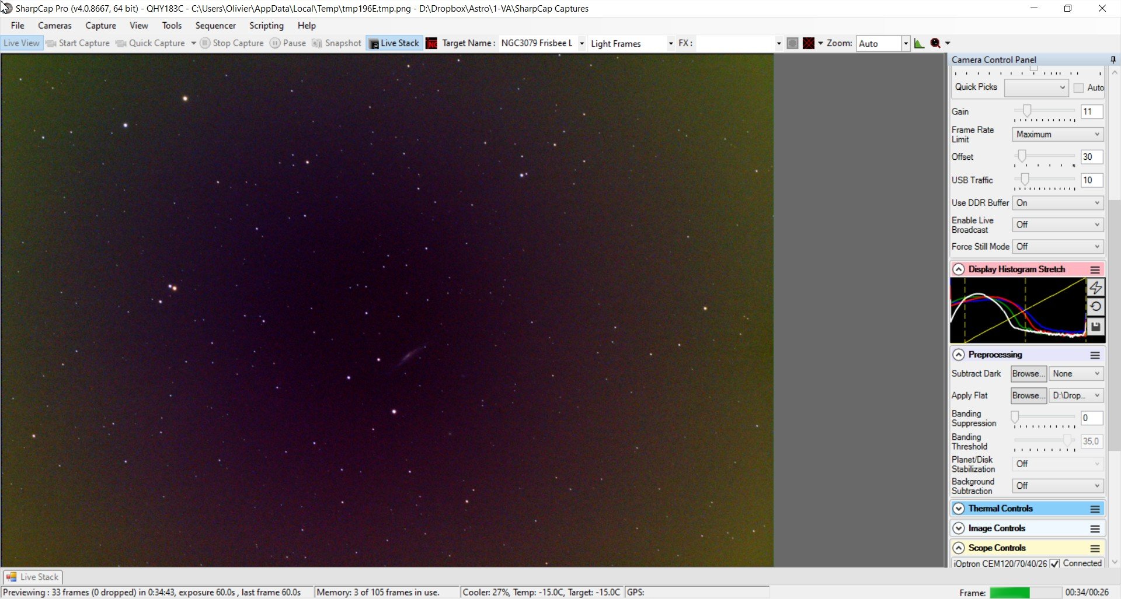Screen dimensions: 1121x599
Task: Click the lightning auto-stretch histogram button
Action: pos(1096,288)
